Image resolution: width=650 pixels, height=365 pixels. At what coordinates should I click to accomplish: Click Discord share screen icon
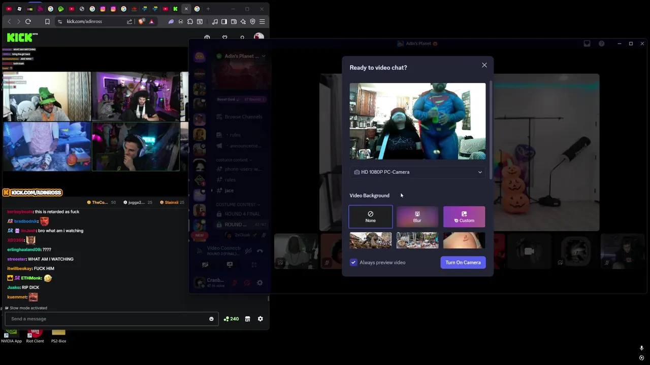coord(230,265)
